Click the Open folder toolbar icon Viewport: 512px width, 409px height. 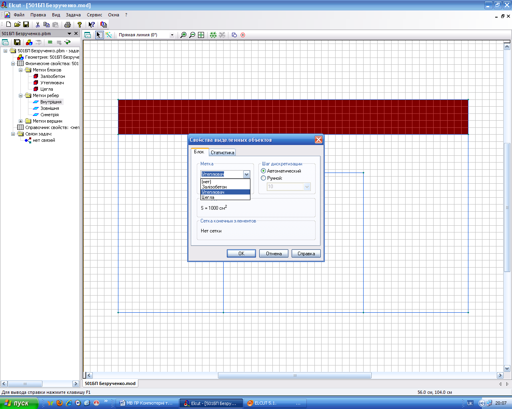click(17, 25)
